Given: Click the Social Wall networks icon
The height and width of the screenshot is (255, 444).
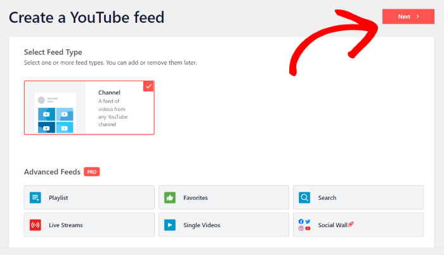Looking at the screenshot, I should point(304,225).
